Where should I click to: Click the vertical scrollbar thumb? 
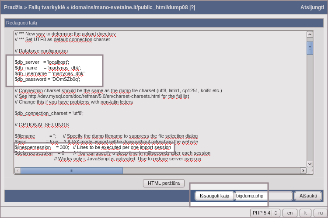click(x=310, y=48)
